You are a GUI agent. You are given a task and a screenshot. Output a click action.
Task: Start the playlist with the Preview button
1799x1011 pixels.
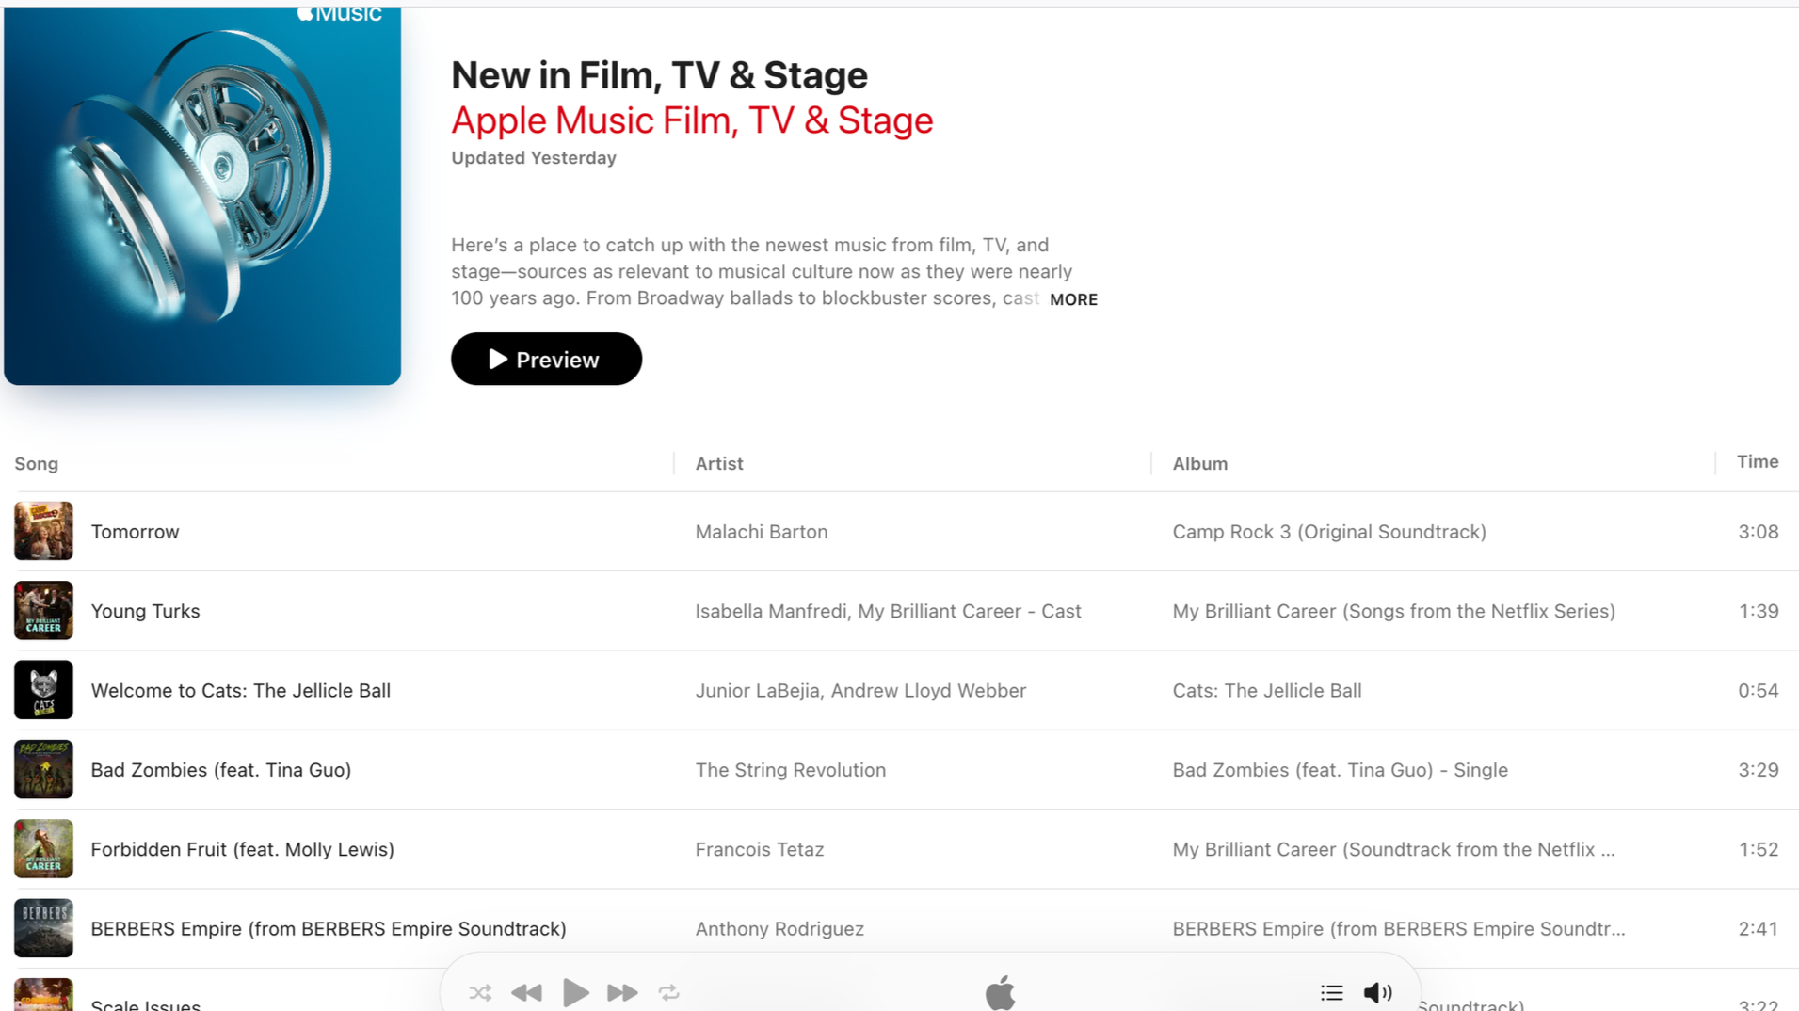coord(546,359)
